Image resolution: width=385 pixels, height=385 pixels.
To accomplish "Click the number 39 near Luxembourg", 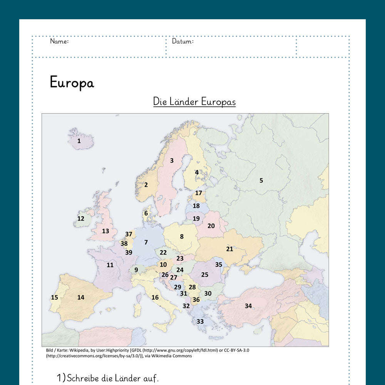I will (129, 253).
